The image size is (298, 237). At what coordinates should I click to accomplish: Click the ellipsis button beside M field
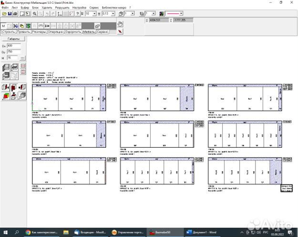(22, 58)
